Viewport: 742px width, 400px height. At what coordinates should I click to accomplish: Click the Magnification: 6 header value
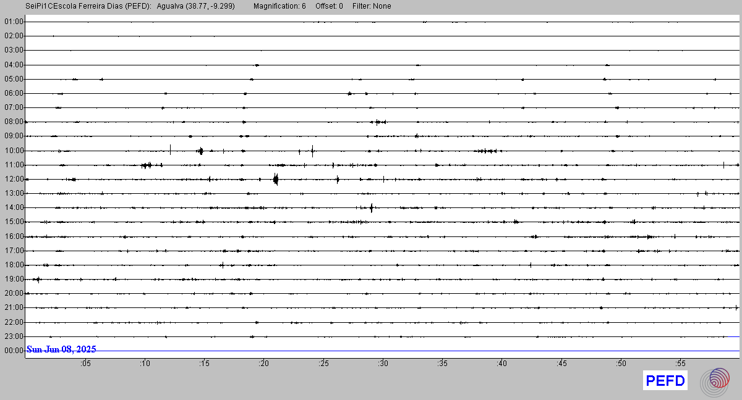[279, 6]
